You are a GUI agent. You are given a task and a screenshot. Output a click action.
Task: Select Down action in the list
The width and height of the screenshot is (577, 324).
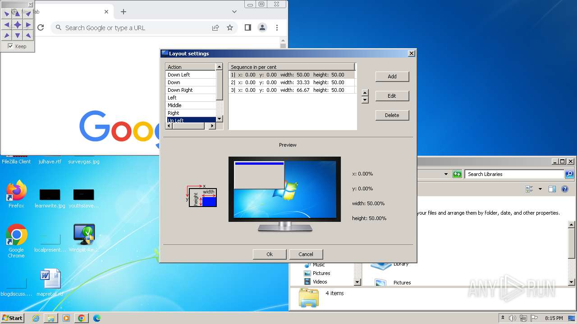coord(191,82)
